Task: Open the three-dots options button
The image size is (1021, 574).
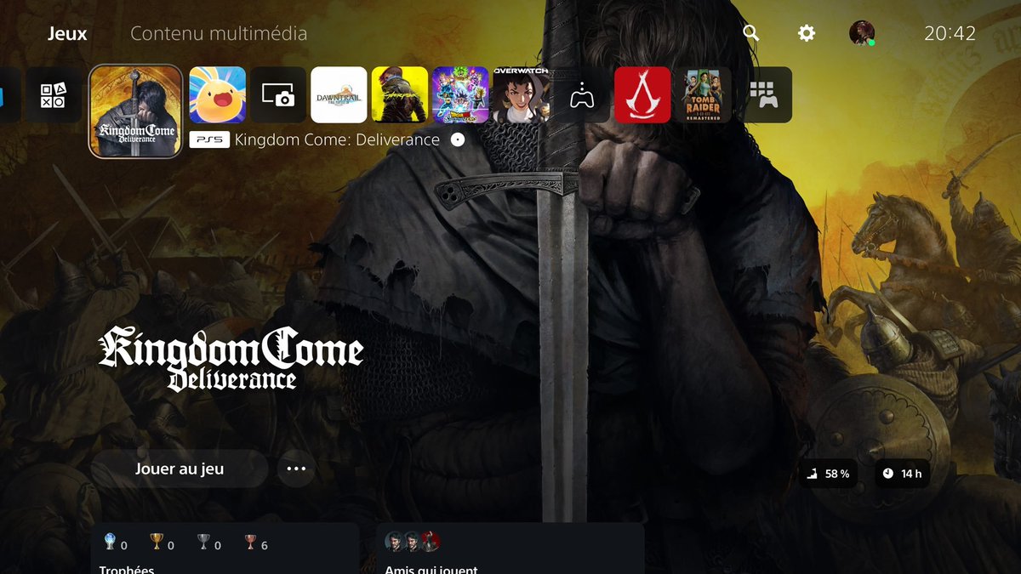Action: tap(296, 469)
